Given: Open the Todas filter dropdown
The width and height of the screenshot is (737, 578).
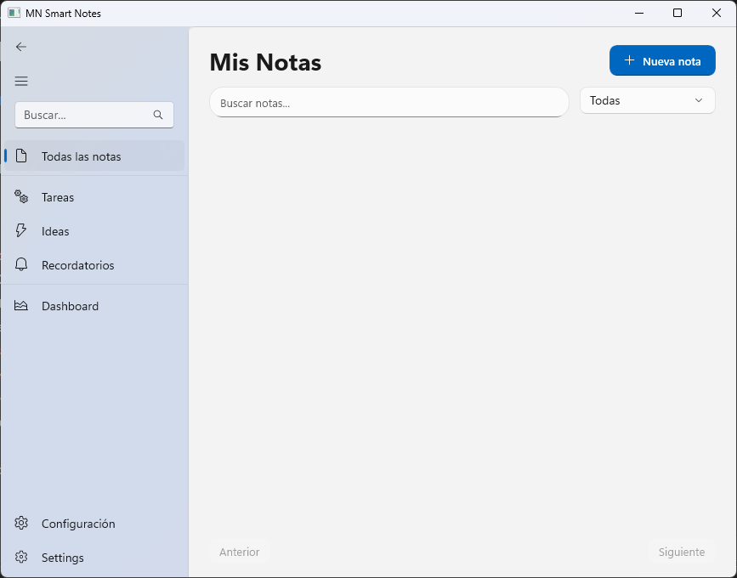Looking at the screenshot, I should tap(648, 100).
